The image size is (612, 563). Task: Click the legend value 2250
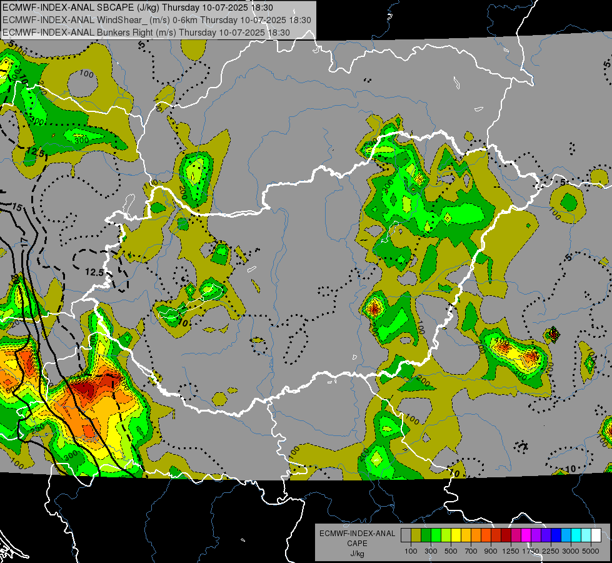(551, 551)
